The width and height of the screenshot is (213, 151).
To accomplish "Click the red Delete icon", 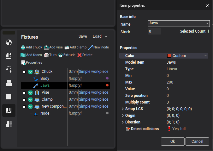I will coord(80,55).
